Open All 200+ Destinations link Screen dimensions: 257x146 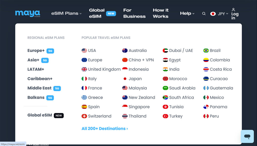[105, 128]
